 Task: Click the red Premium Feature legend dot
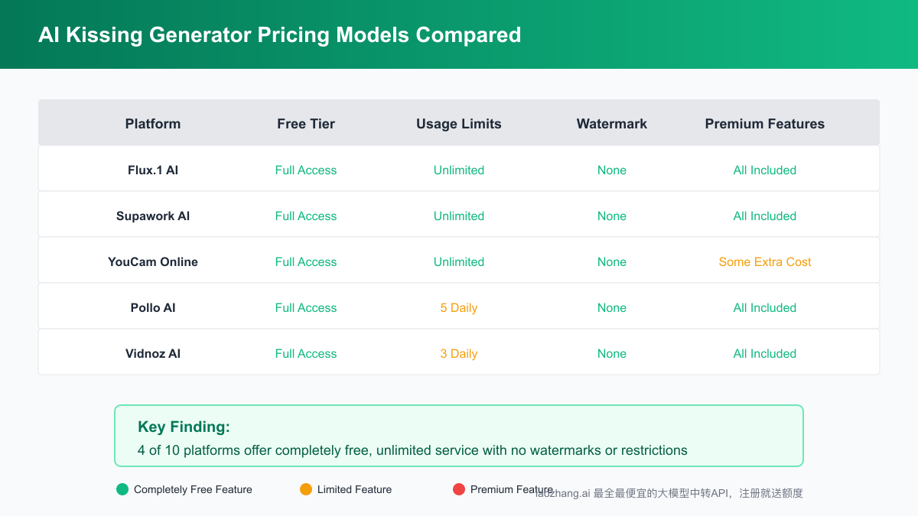459,489
